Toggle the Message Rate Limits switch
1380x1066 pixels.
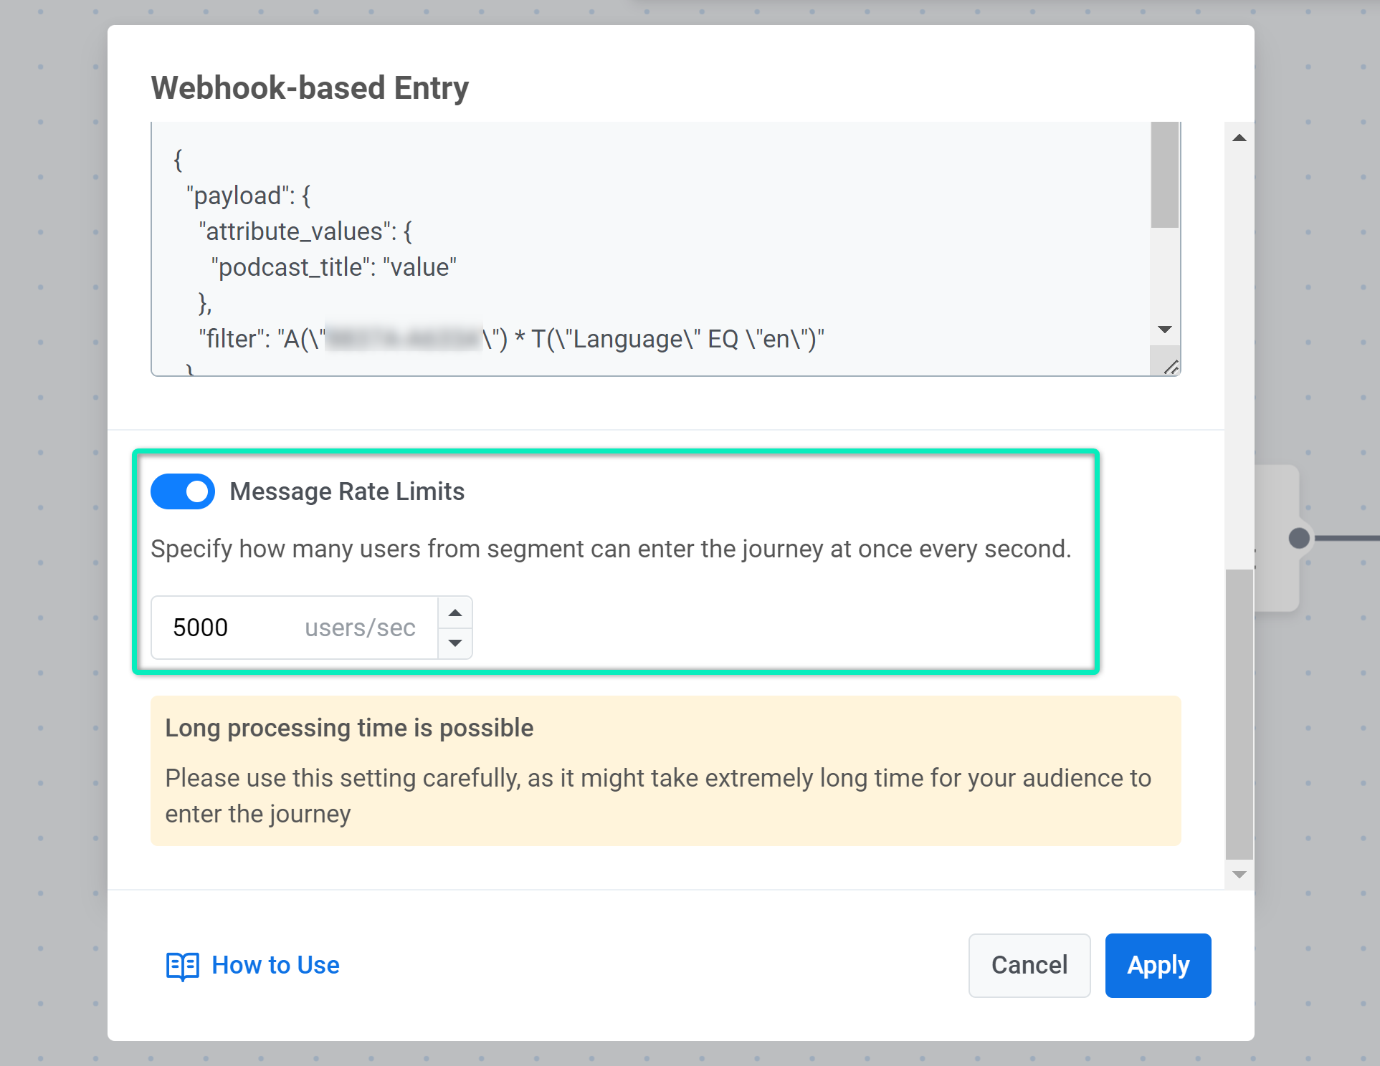tap(183, 491)
